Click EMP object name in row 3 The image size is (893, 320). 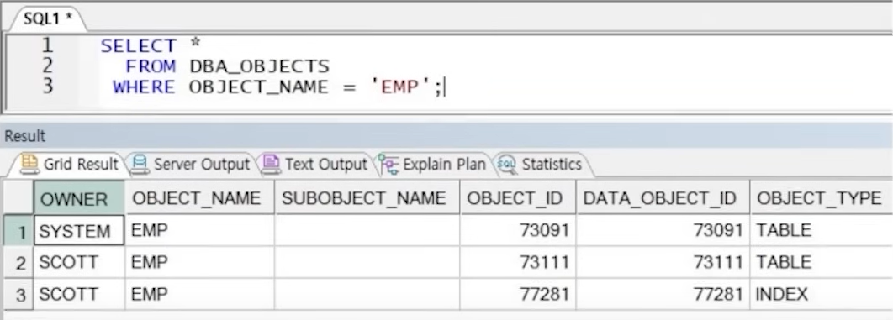click(x=199, y=295)
